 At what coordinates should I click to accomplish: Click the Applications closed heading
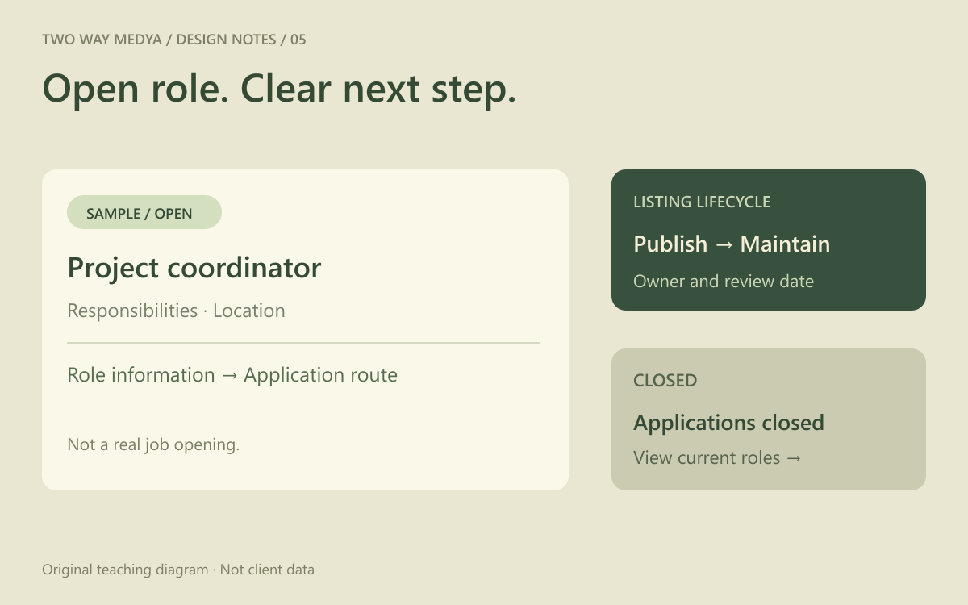point(728,423)
